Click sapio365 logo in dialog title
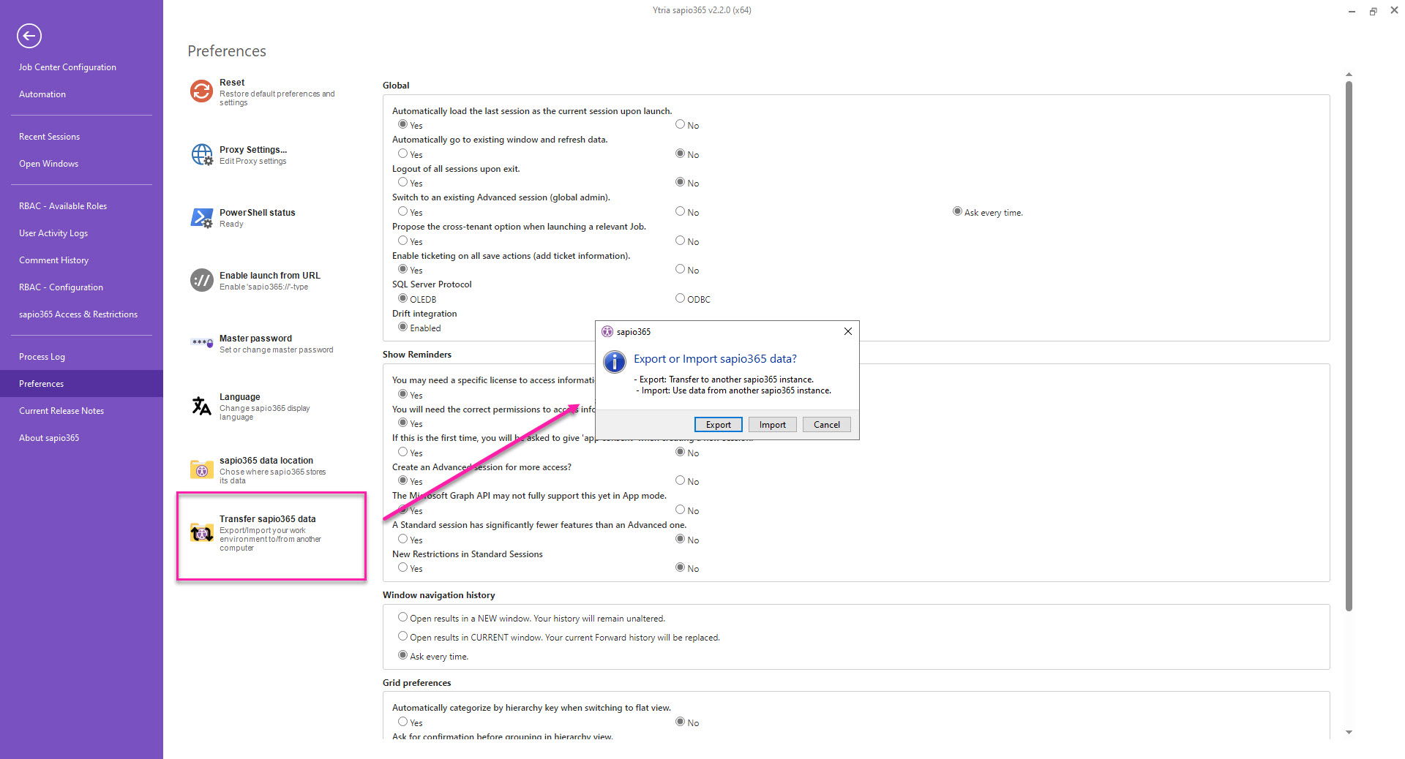The width and height of the screenshot is (1405, 759). [x=607, y=332]
